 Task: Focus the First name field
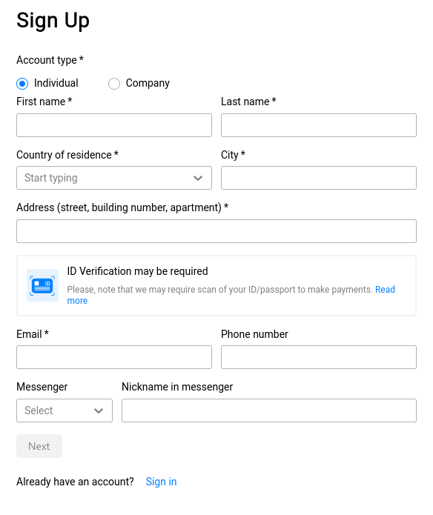pyautogui.click(x=114, y=125)
